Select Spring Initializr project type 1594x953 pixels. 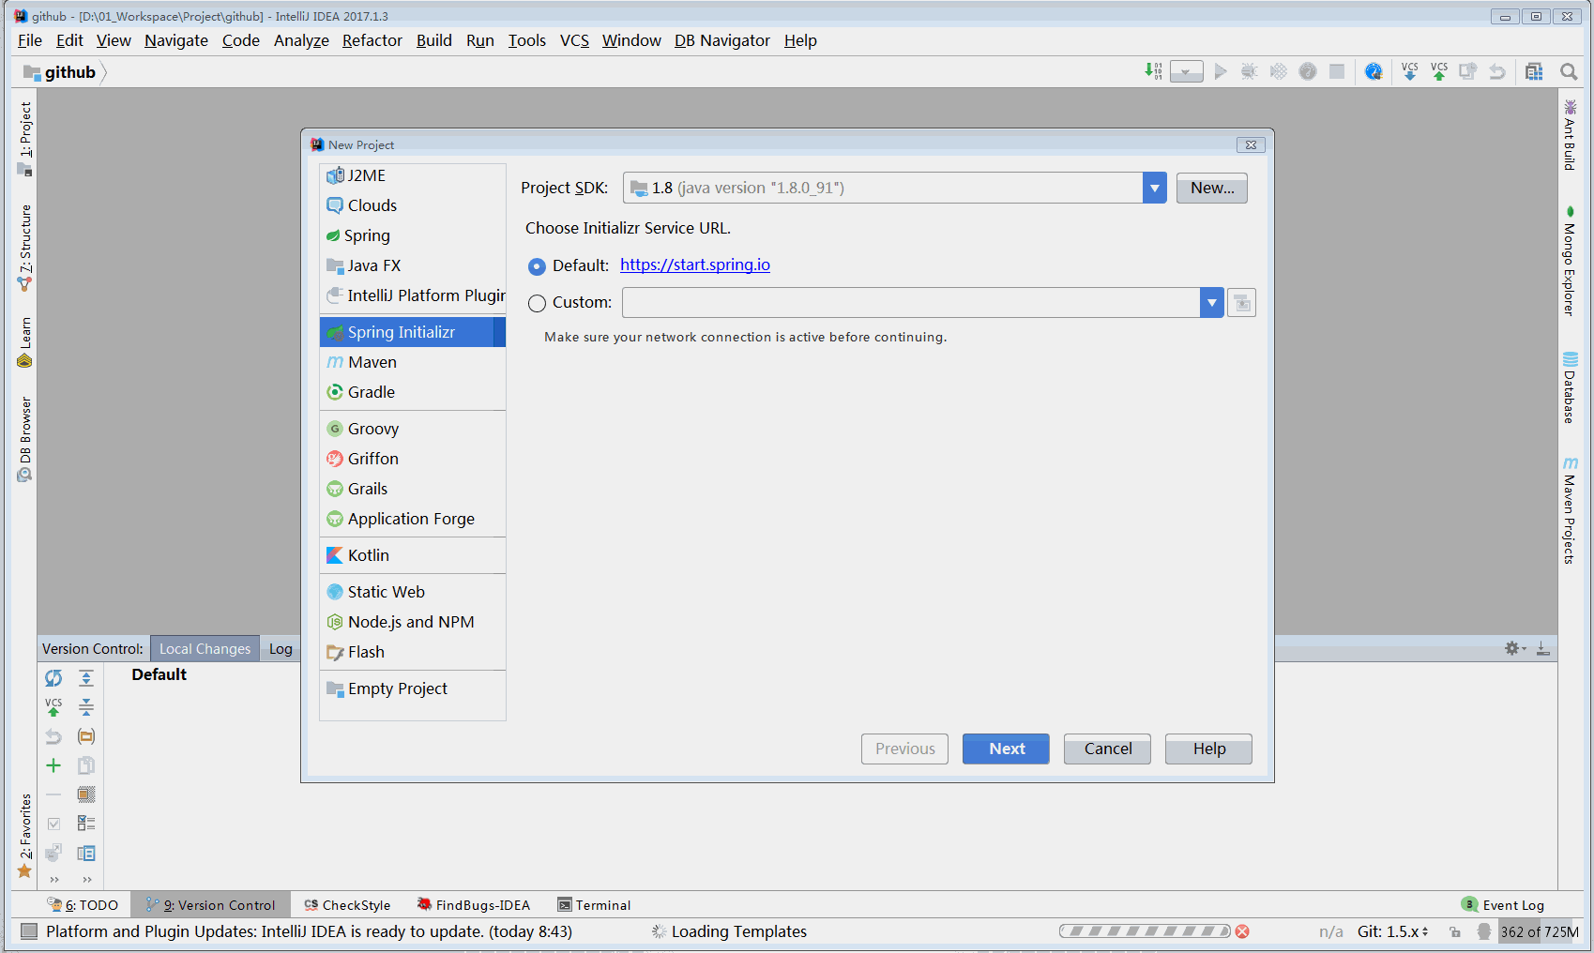click(413, 332)
